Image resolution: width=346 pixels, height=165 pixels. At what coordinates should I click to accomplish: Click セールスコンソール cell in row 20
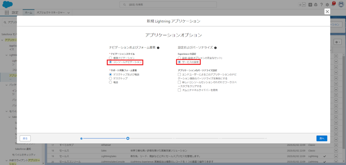70,162
